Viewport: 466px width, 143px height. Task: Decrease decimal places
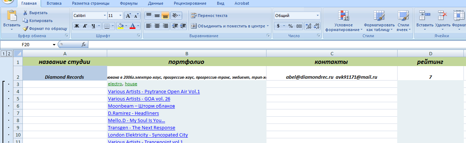click(x=316, y=26)
